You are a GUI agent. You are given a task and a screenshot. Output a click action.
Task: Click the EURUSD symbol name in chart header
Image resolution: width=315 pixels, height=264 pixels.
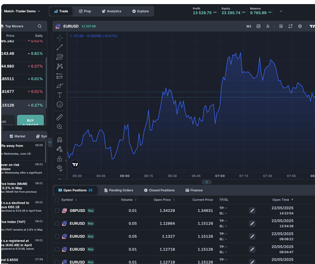coord(71,26)
